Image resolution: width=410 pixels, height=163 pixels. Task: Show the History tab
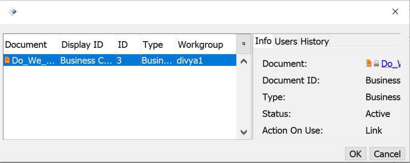click(314, 42)
